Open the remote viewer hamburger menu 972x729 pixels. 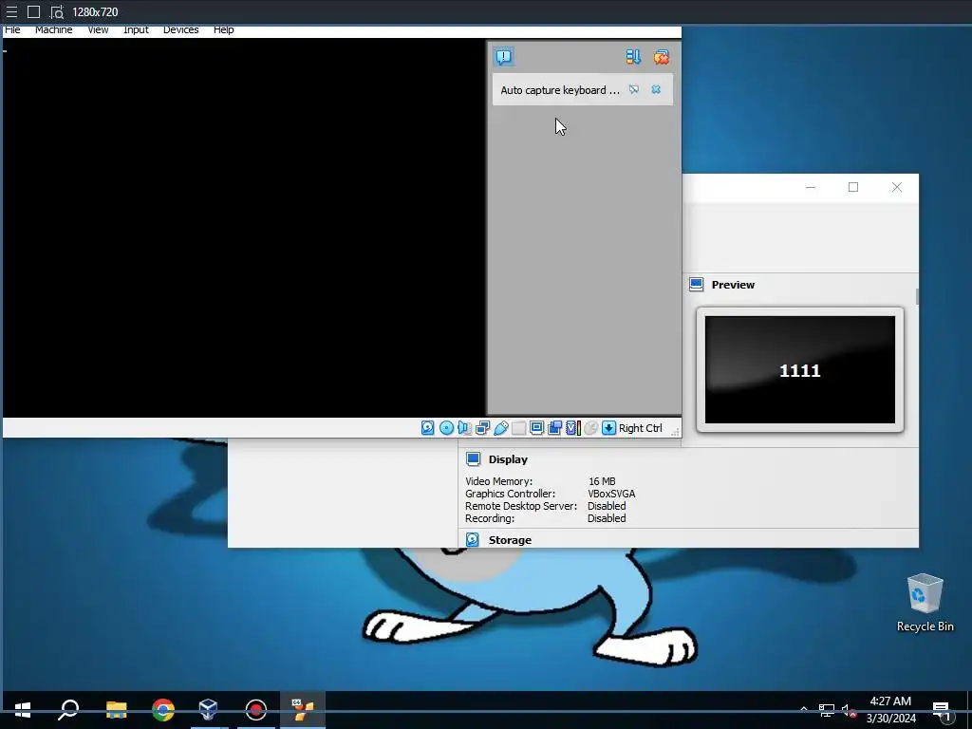tap(11, 11)
